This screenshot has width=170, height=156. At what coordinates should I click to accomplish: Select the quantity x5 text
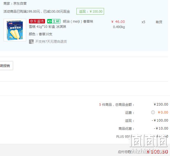(x=143, y=22)
